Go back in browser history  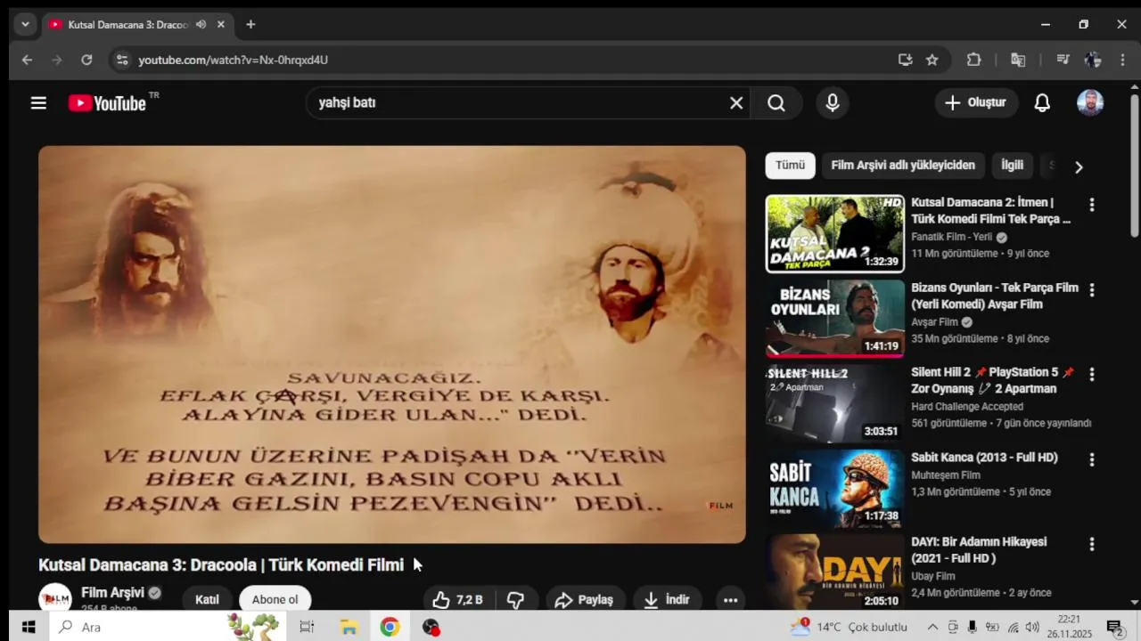[x=27, y=60]
